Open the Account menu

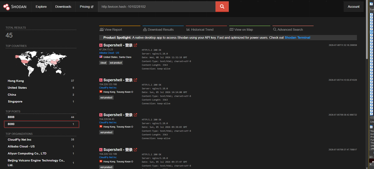(353, 7)
